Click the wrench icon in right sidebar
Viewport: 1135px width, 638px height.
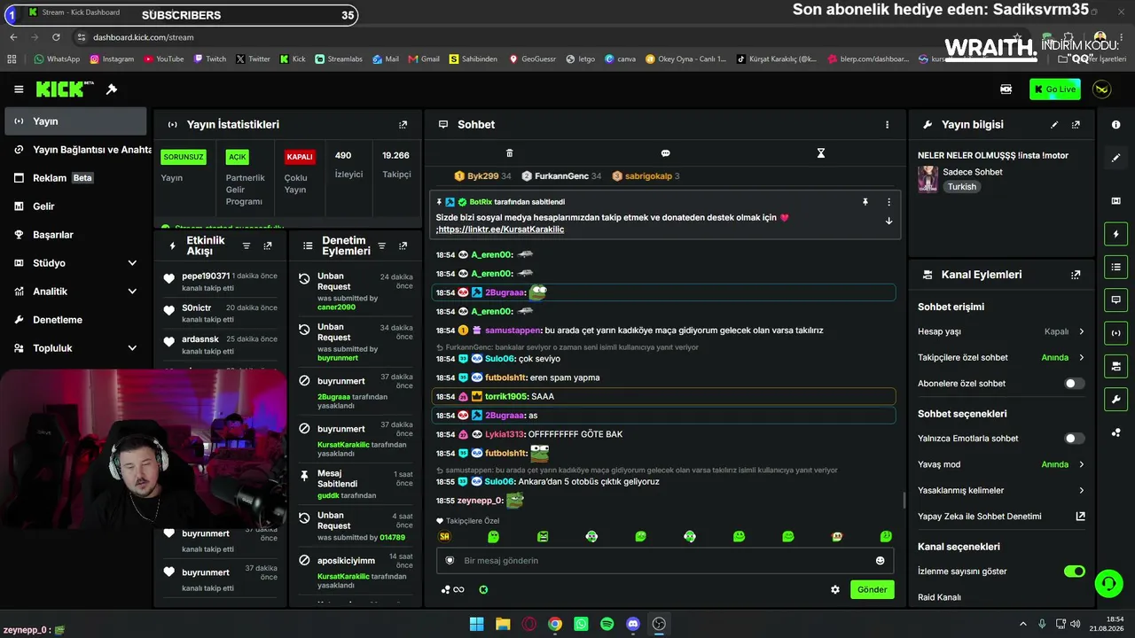[1115, 400]
